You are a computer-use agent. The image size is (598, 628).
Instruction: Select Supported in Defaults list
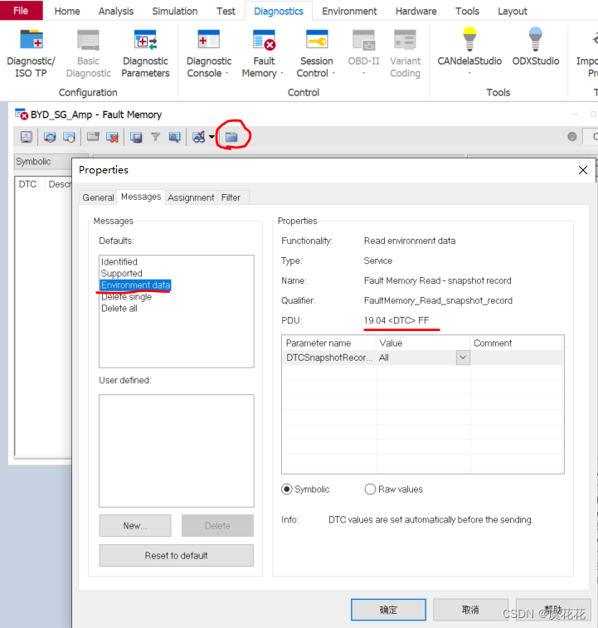[121, 273]
